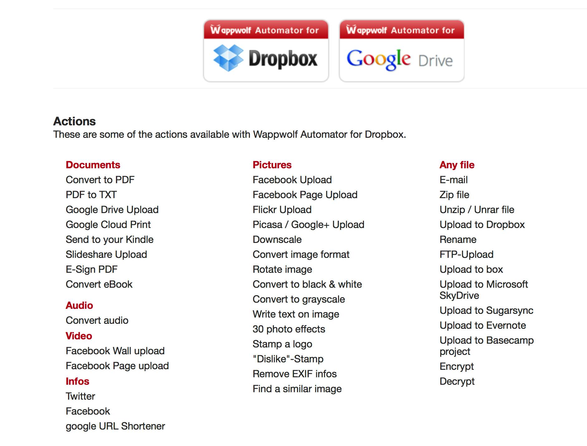The height and width of the screenshot is (446, 587).
Task: Open Facebook Wall upload under Video
Action: (x=115, y=351)
